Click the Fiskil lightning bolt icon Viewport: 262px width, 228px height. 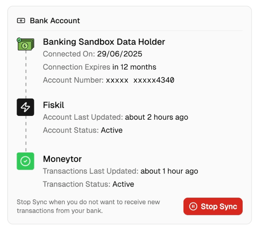tap(25, 107)
